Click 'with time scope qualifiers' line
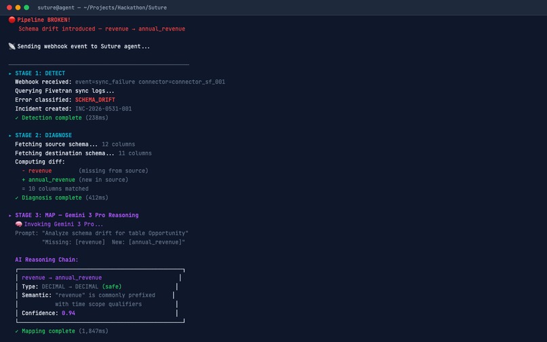The height and width of the screenshot is (342, 547). point(98,304)
